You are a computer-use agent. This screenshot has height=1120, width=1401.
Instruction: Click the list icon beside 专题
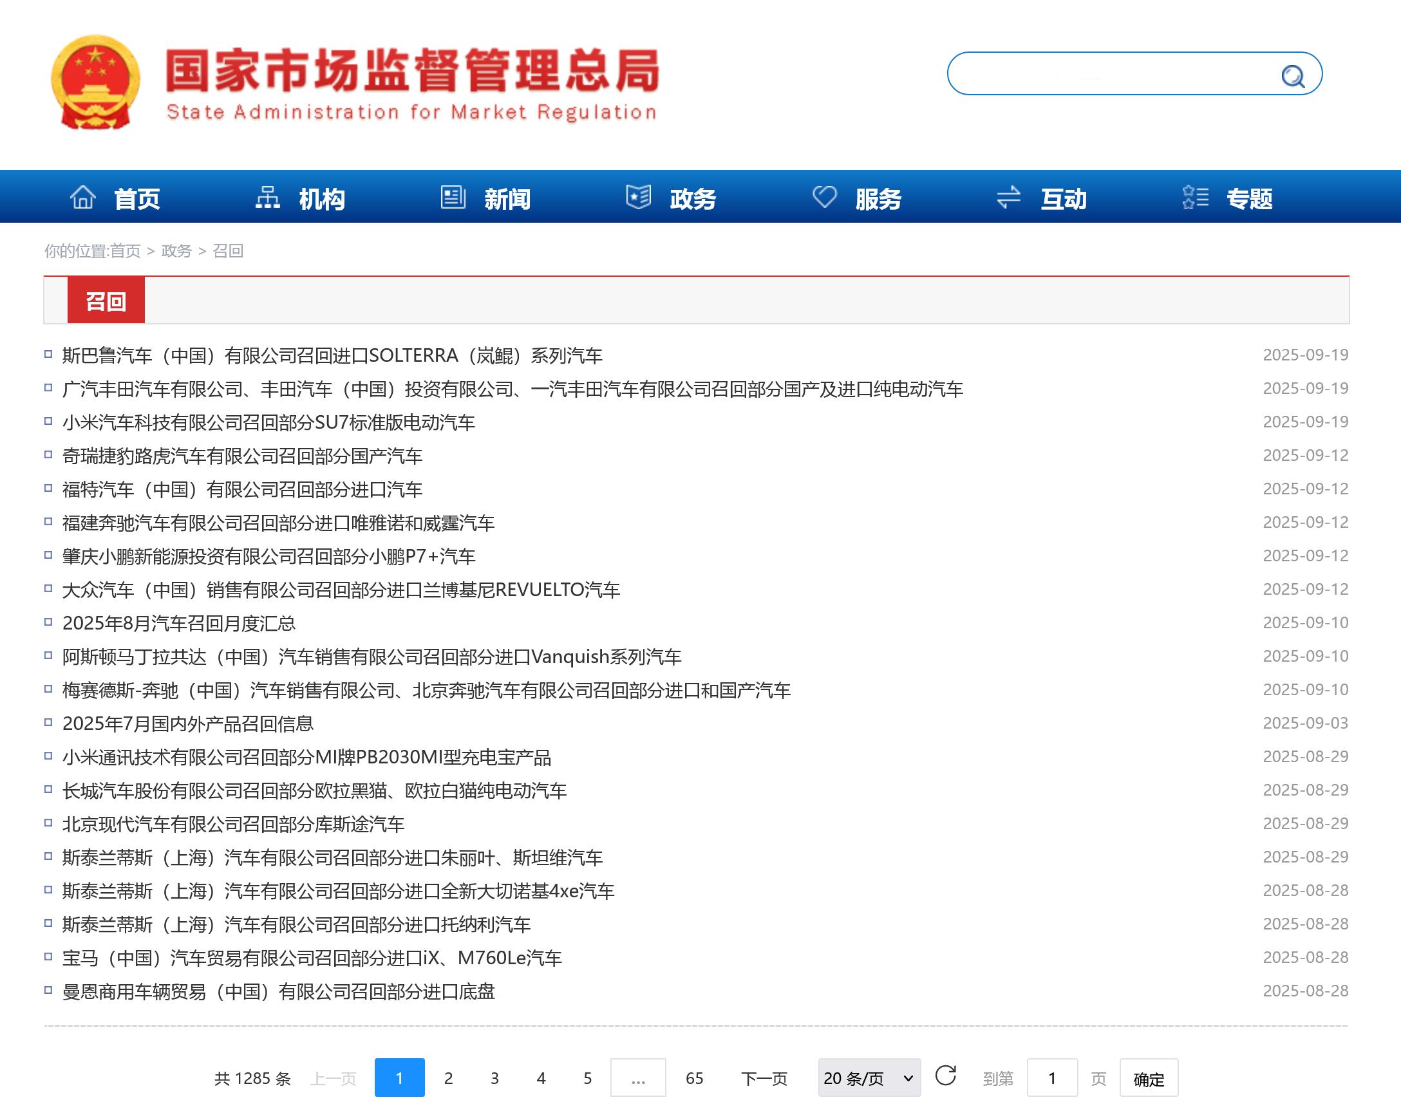tap(1195, 197)
